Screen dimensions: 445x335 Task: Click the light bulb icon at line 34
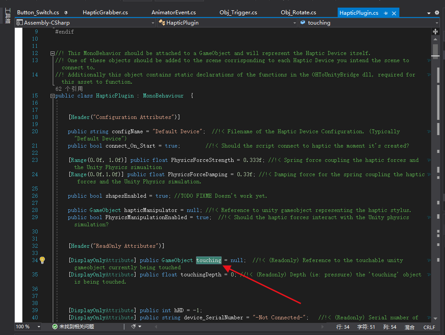point(42,260)
